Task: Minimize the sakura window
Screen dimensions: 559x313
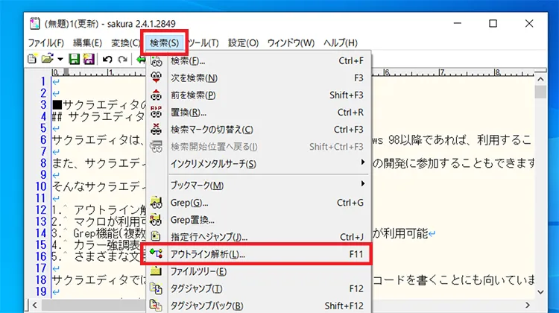Action: (458, 24)
